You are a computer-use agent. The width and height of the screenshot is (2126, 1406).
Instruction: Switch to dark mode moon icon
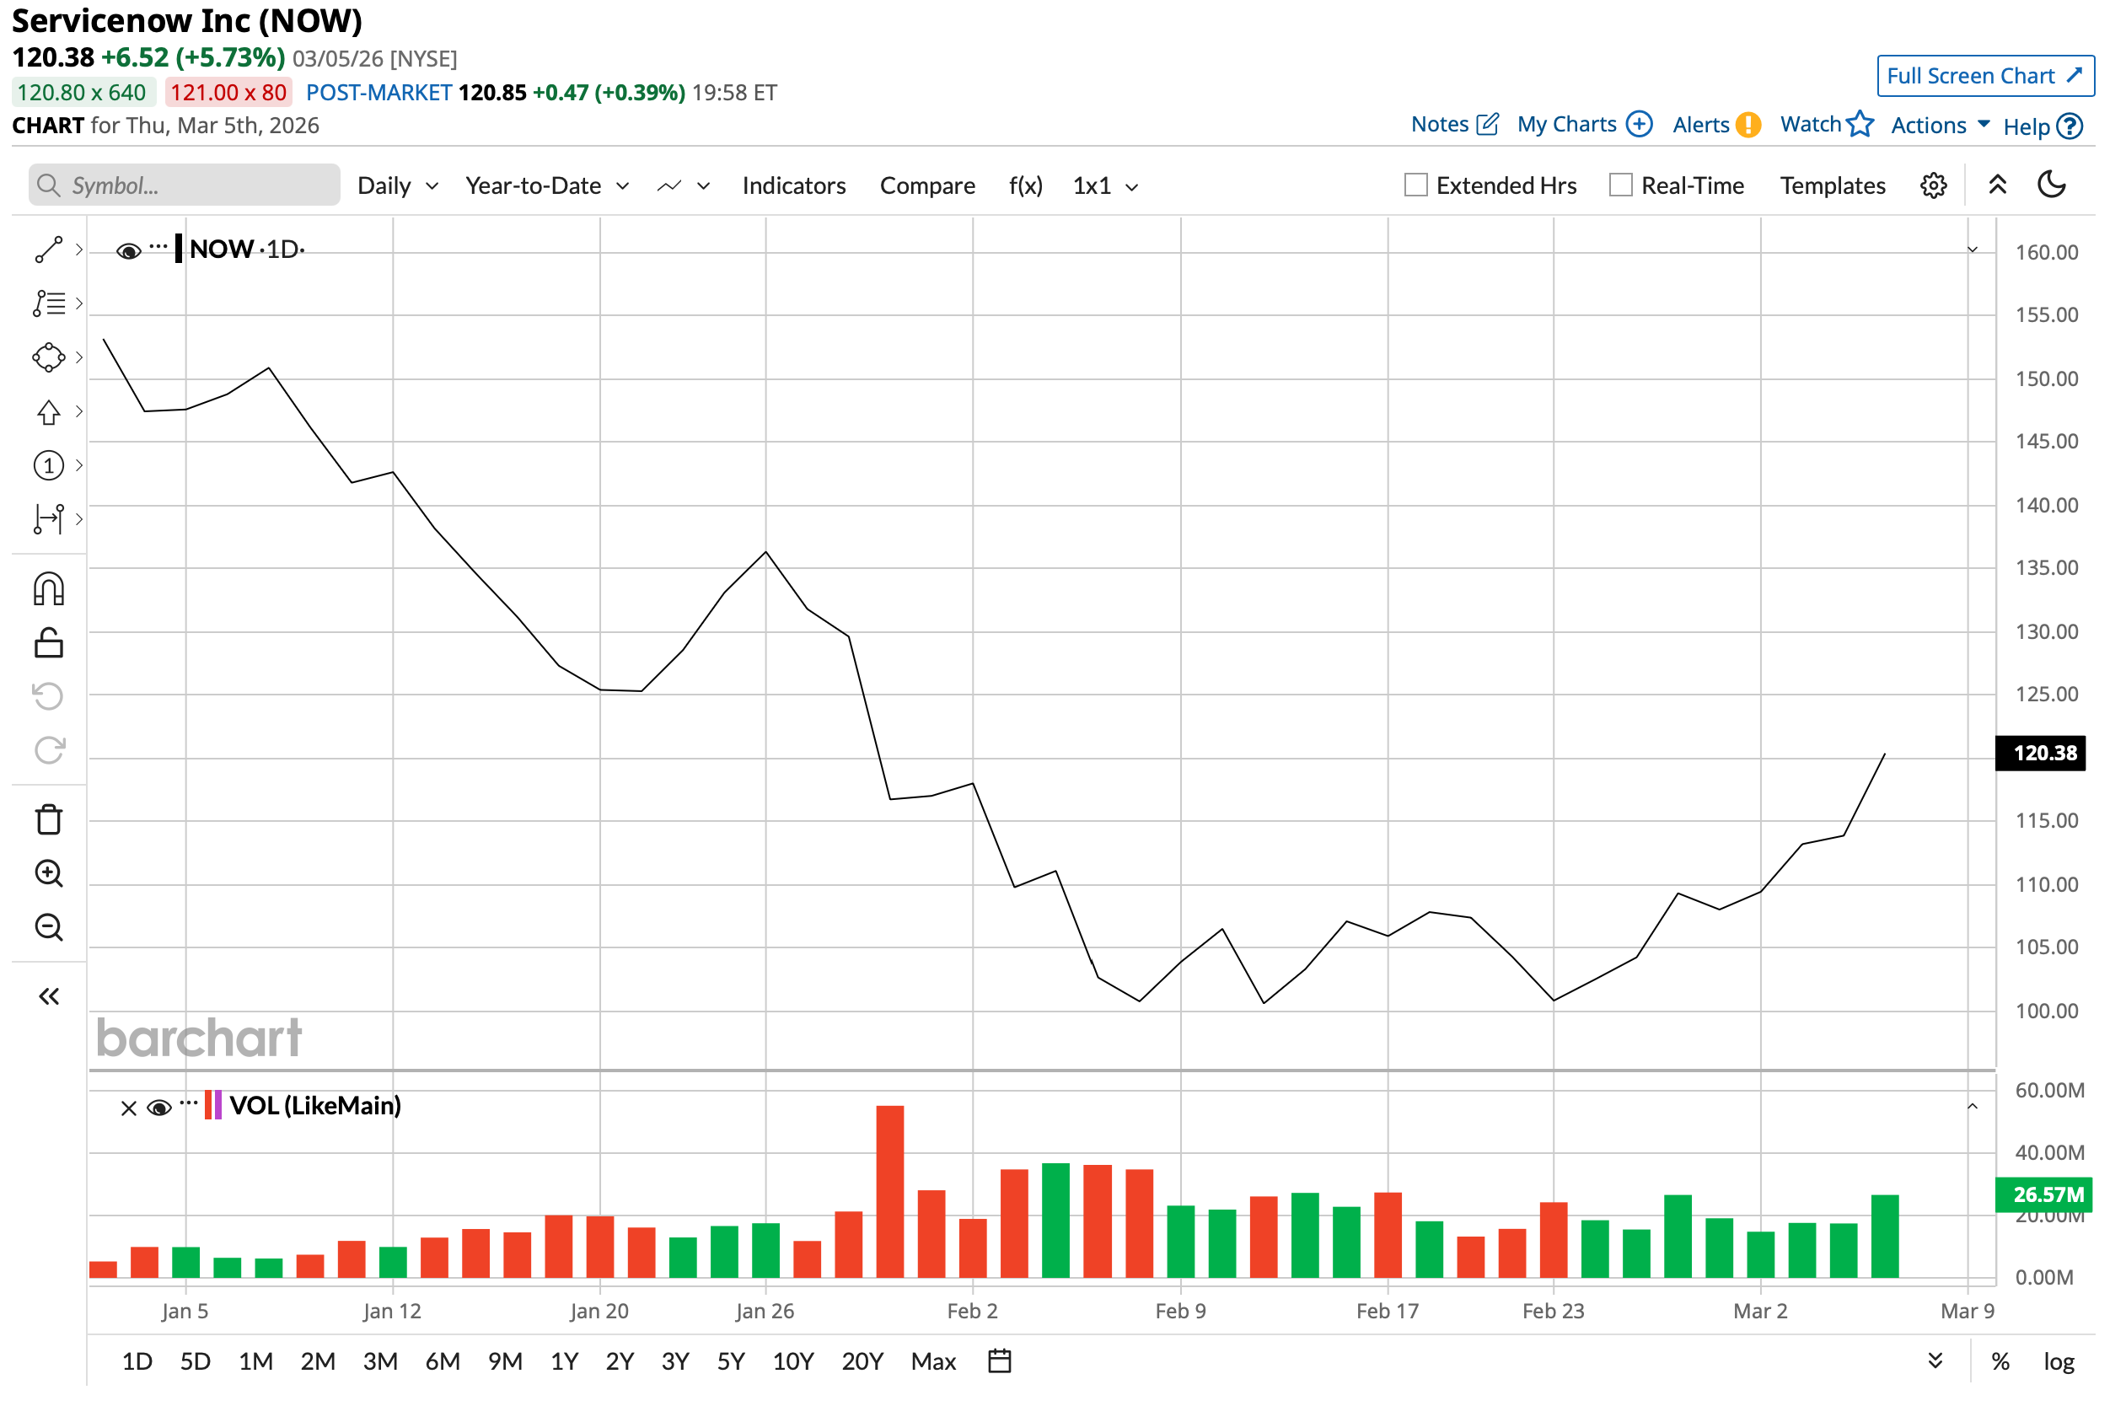[2053, 185]
